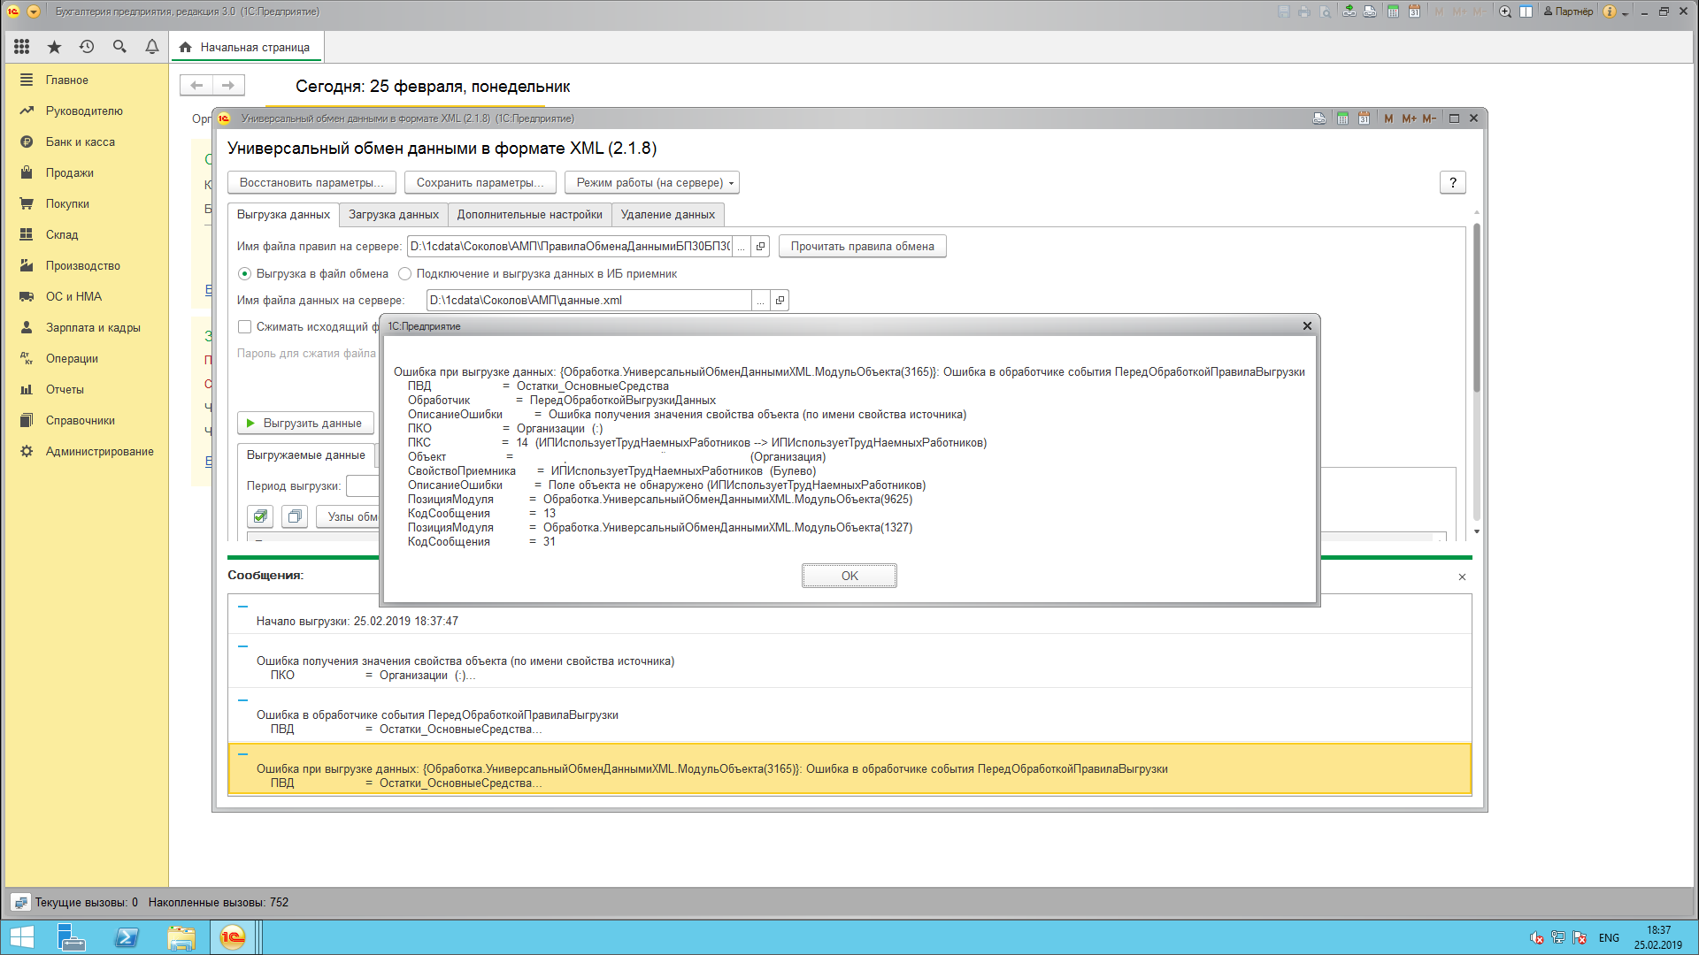Viewport: 1699px width, 955px height.
Task: Open the sections menu grid icon
Action: (x=22, y=47)
